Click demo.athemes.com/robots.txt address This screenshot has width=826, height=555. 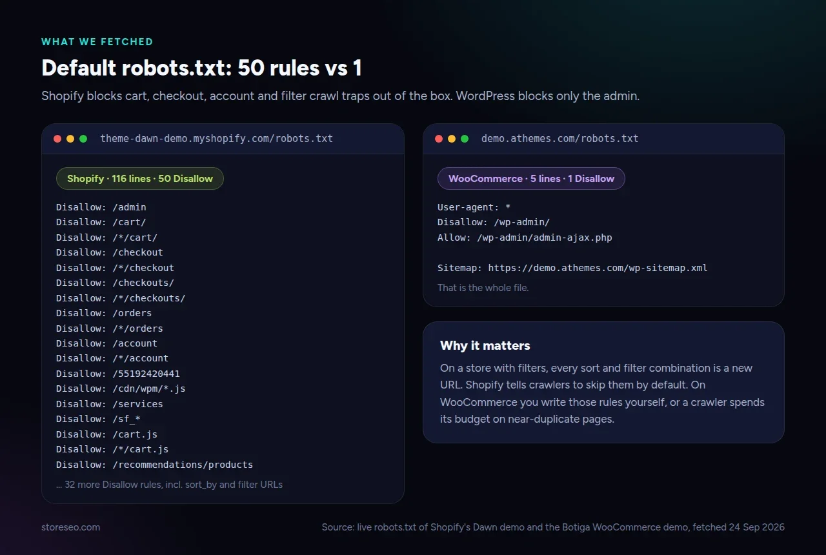560,138
